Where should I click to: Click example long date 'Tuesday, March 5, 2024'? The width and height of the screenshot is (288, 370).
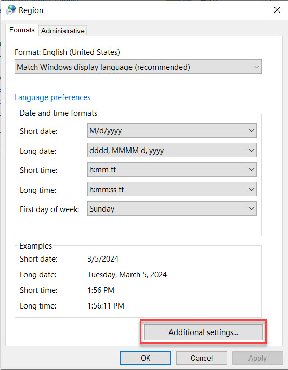click(127, 275)
